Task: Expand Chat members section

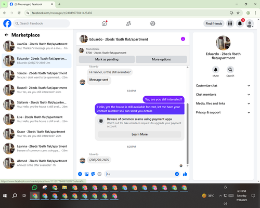Action: (223, 95)
